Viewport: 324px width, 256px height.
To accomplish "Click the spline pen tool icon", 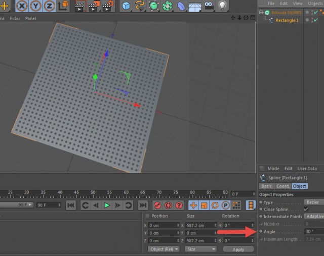I will pos(140,6).
